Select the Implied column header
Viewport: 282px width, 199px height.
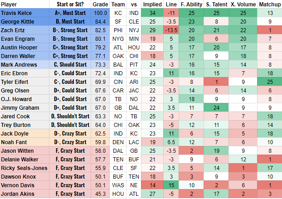point(152,4)
